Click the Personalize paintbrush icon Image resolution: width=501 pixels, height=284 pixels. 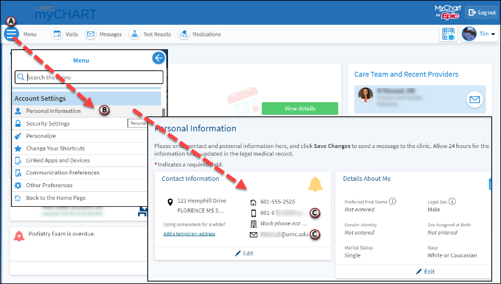pyautogui.click(x=18, y=136)
